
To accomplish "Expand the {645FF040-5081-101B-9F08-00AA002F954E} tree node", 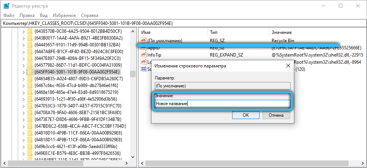I will pyautogui.click(x=23, y=72).
